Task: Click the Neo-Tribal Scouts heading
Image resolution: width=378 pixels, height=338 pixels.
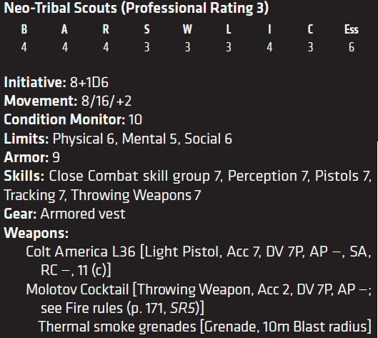Action: pos(136,8)
